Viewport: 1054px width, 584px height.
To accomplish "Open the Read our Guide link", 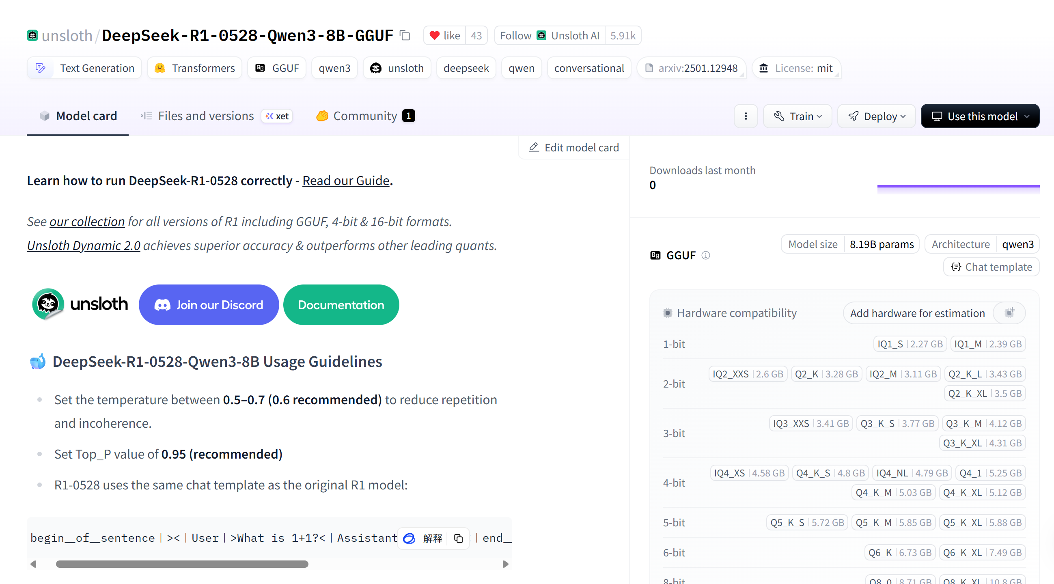I will point(345,181).
